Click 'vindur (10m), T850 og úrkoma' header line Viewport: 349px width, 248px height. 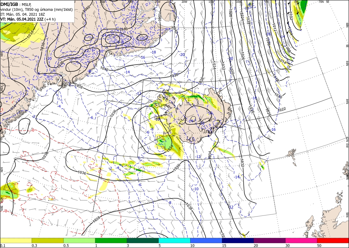point(36,9)
